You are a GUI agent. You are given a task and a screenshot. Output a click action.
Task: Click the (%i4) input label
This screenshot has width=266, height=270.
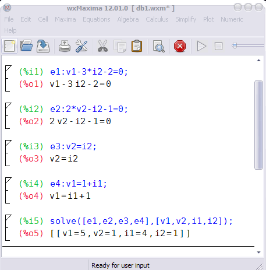[x=31, y=184]
